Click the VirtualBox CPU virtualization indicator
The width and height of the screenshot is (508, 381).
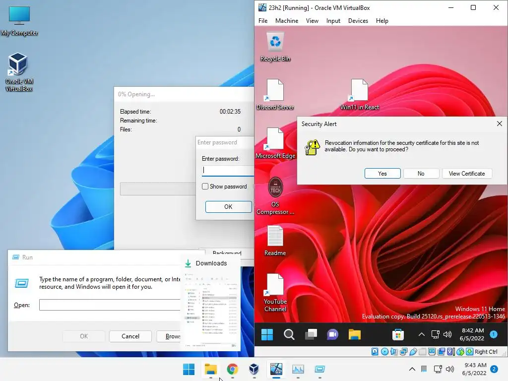[451, 352]
